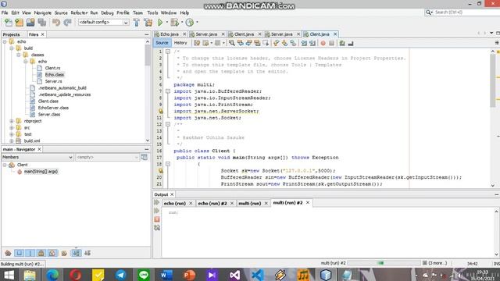Open the Tools menu
This screenshot has height=281, width=500.
point(152,12)
